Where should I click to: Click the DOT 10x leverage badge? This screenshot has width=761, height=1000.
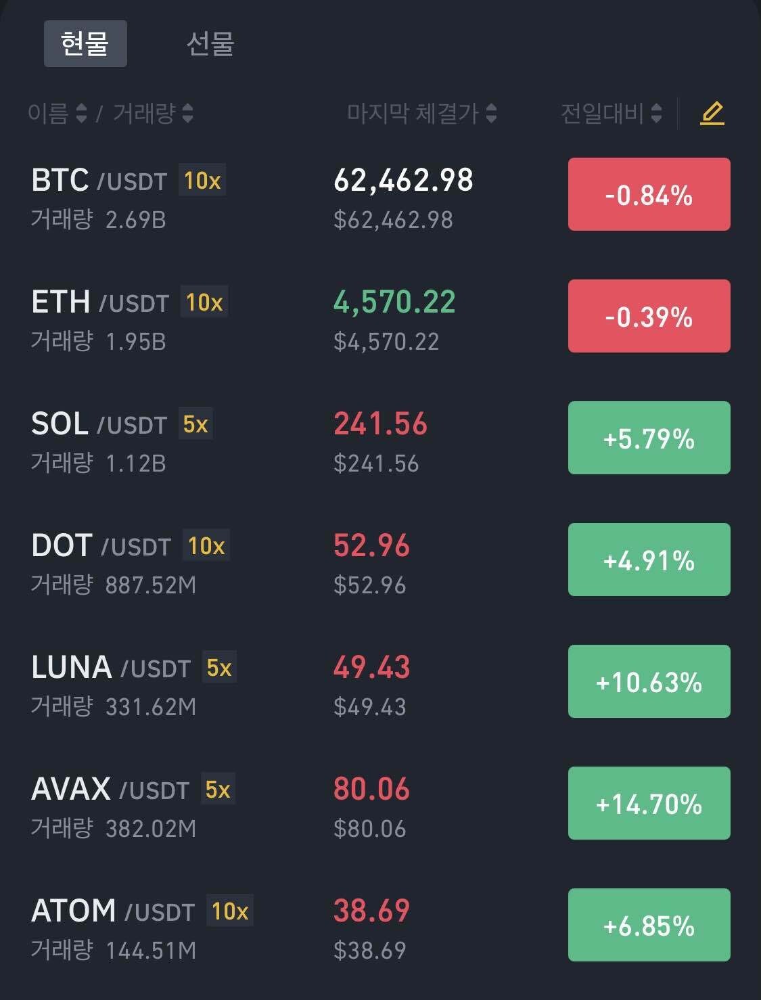click(x=206, y=546)
